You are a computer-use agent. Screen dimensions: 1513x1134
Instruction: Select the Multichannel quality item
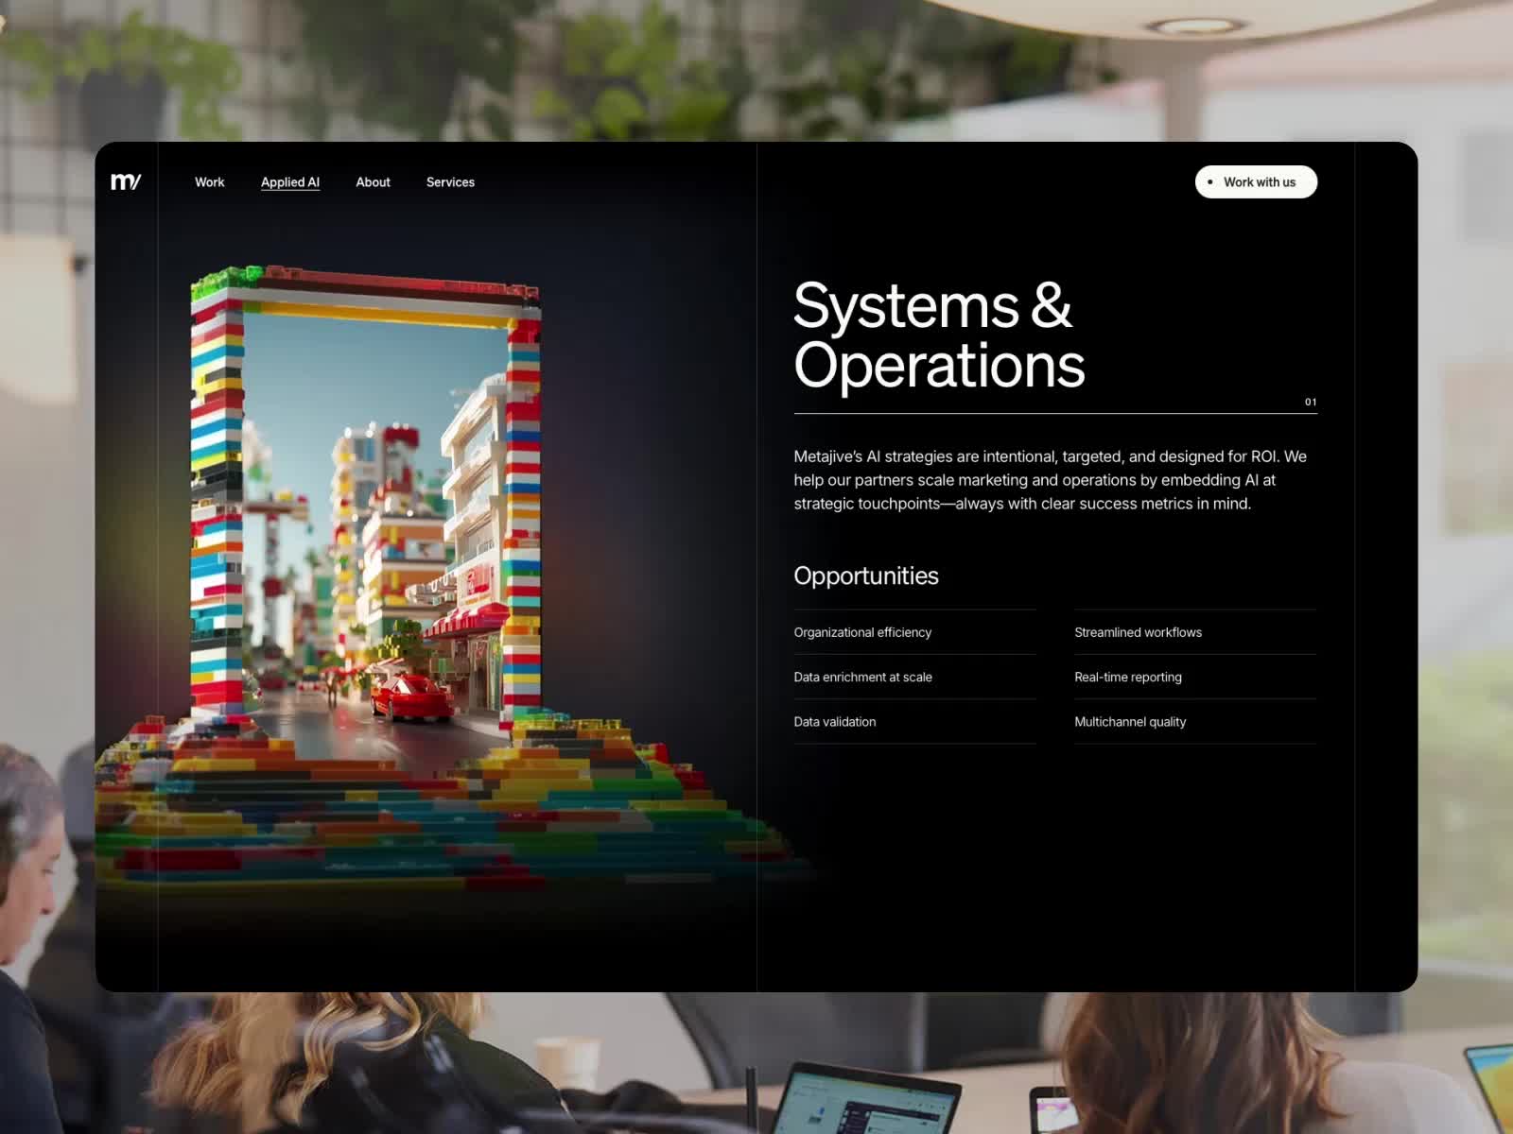click(1130, 722)
